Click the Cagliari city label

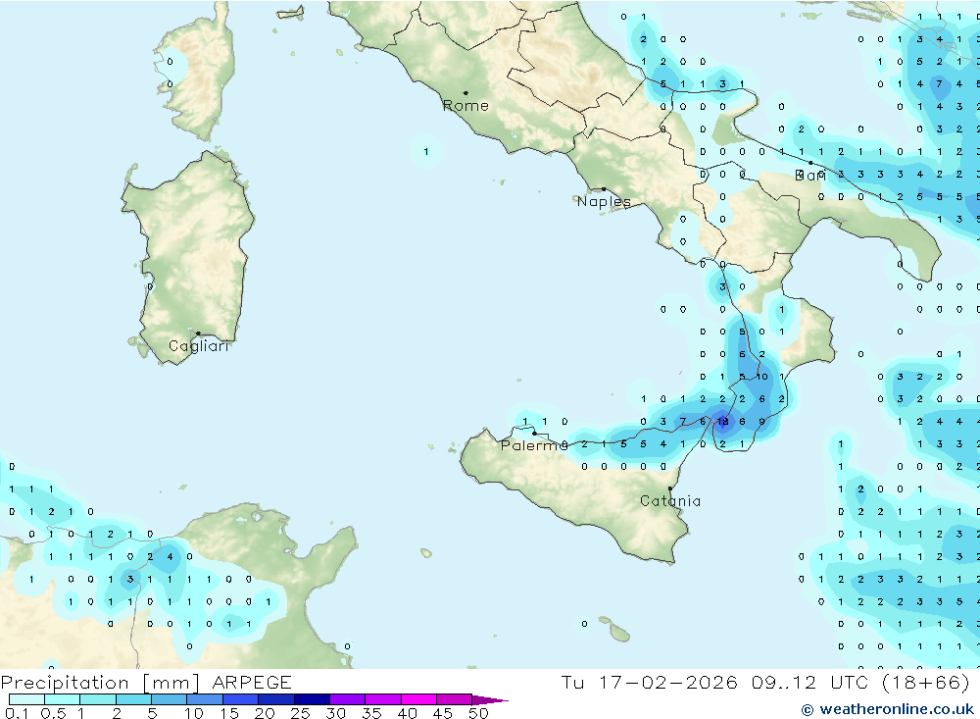tap(199, 346)
